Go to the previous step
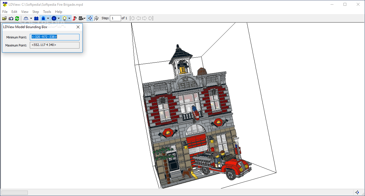The width and height of the screenshot is (365, 196). point(138,18)
